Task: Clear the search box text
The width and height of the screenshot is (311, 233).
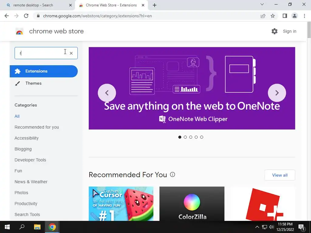Action: (71, 53)
